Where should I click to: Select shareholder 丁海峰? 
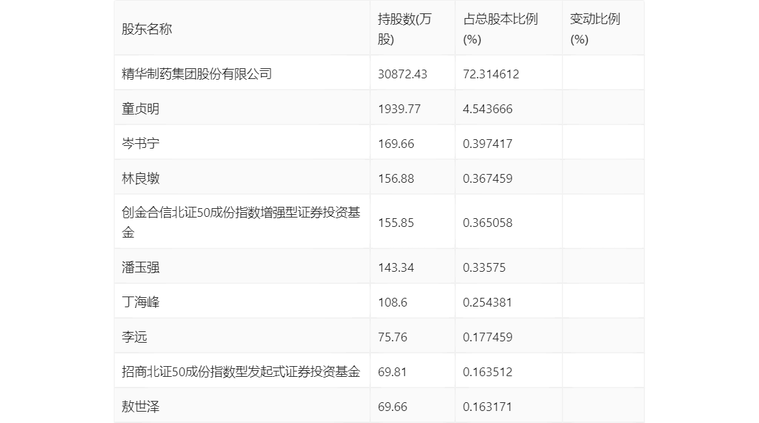[141, 303]
